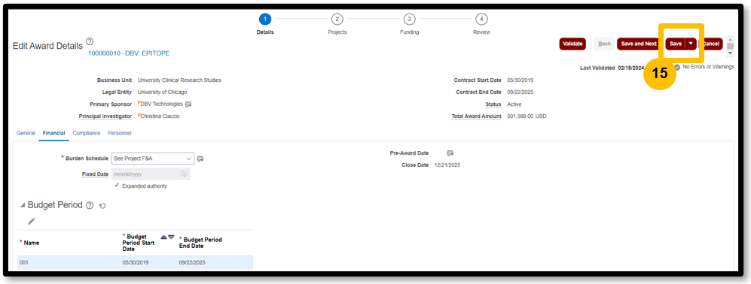751x284 pixels.
Task: Click Back button
Action: 604,44
